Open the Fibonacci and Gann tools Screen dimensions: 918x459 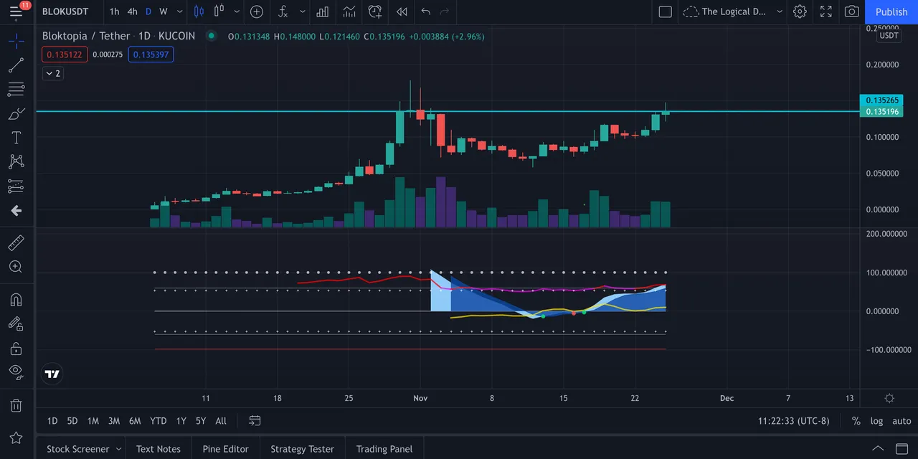pyautogui.click(x=16, y=90)
